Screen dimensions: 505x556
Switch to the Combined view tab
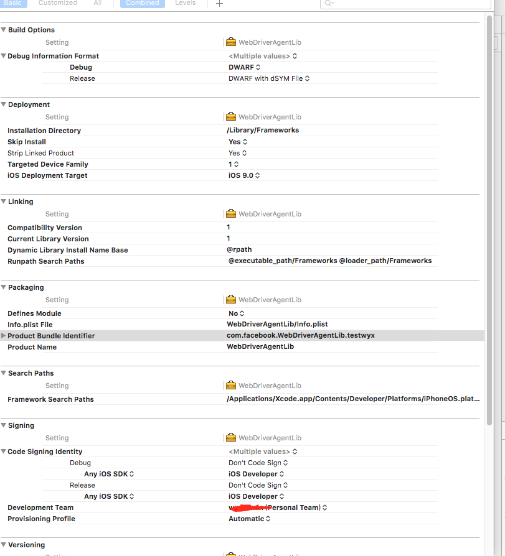[x=143, y=3]
